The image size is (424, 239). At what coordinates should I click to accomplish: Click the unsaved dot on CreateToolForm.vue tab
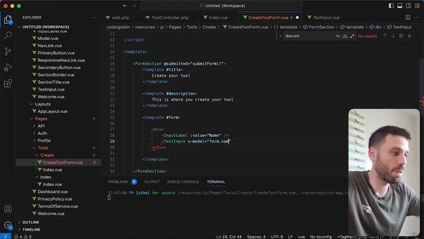pyautogui.click(x=297, y=18)
